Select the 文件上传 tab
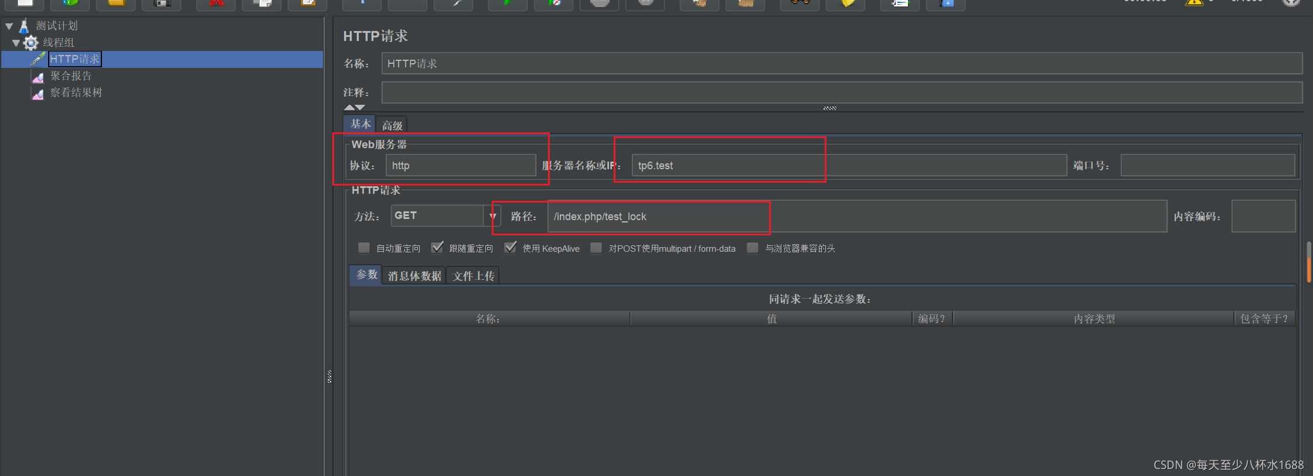 click(474, 276)
